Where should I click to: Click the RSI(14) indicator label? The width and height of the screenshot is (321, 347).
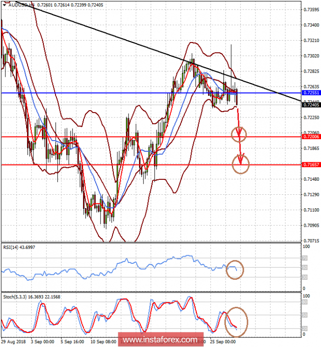(19, 247)
